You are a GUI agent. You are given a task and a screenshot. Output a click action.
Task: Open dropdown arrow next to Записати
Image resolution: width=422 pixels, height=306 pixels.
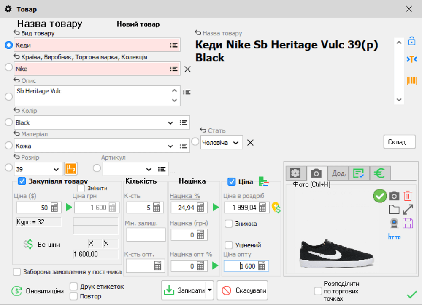click(x=210, y=290)
